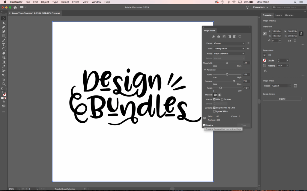Open the Preset dropdown in Image Trace panel
307x191 pixels.
[x=229, y=43]
